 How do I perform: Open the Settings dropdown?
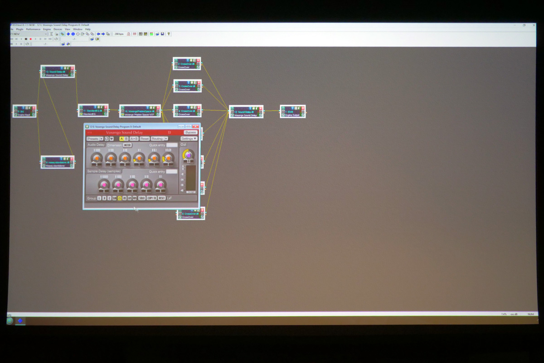(189, 139)
